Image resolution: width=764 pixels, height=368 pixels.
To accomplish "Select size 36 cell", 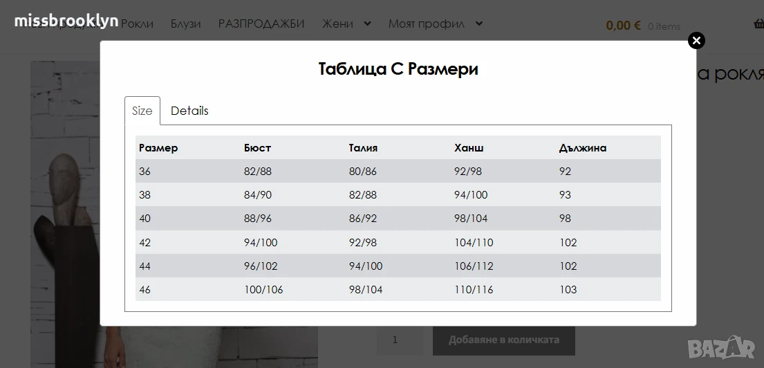I will coord(145,171).
